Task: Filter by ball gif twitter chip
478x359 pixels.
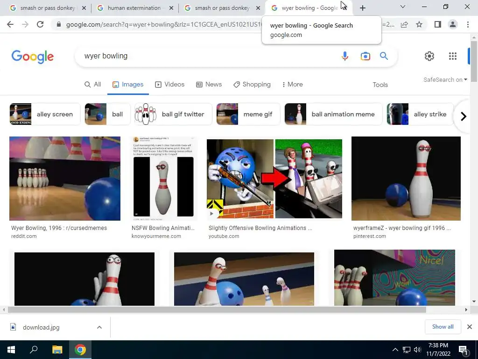Action: coord(173,114)
